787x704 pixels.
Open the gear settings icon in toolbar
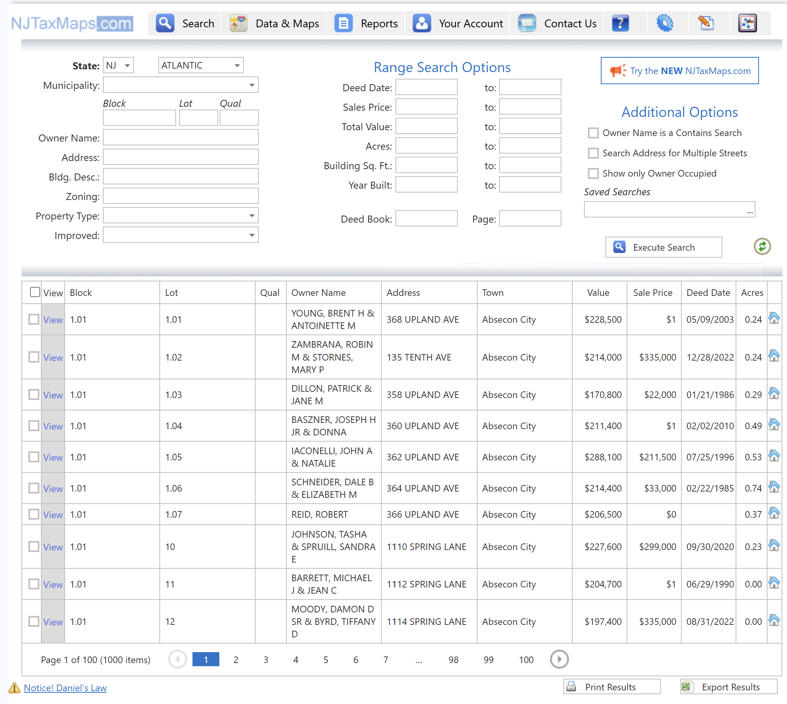click(665, 23)
